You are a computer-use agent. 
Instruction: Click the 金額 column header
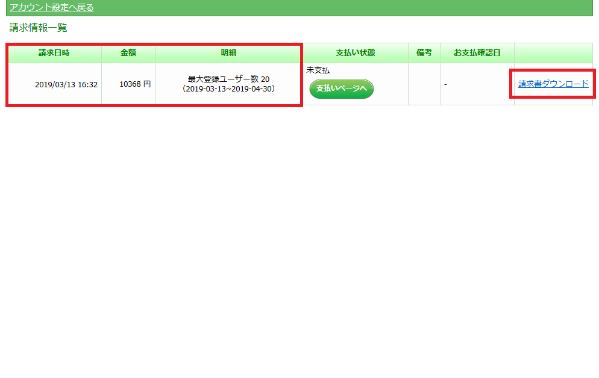tap(128, 53)
